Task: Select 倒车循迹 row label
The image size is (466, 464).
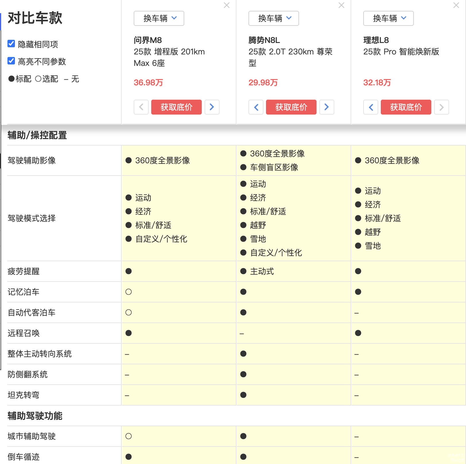Action: [x=24, y=457]
